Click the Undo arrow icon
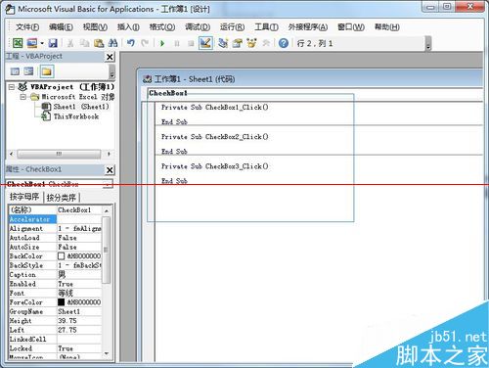The image size is (489, 368). [131, 43]
